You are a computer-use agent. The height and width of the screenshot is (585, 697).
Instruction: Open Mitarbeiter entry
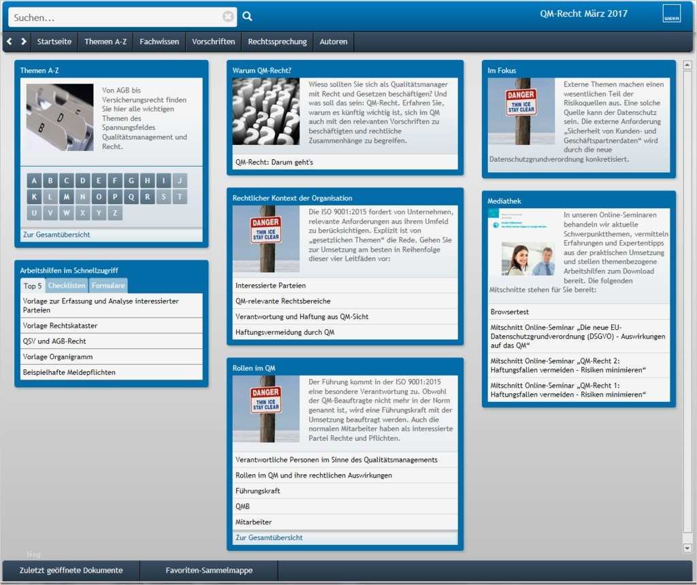345,522
